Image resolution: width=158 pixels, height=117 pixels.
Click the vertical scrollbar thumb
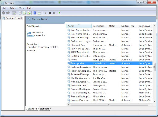(x=154, y=67)
